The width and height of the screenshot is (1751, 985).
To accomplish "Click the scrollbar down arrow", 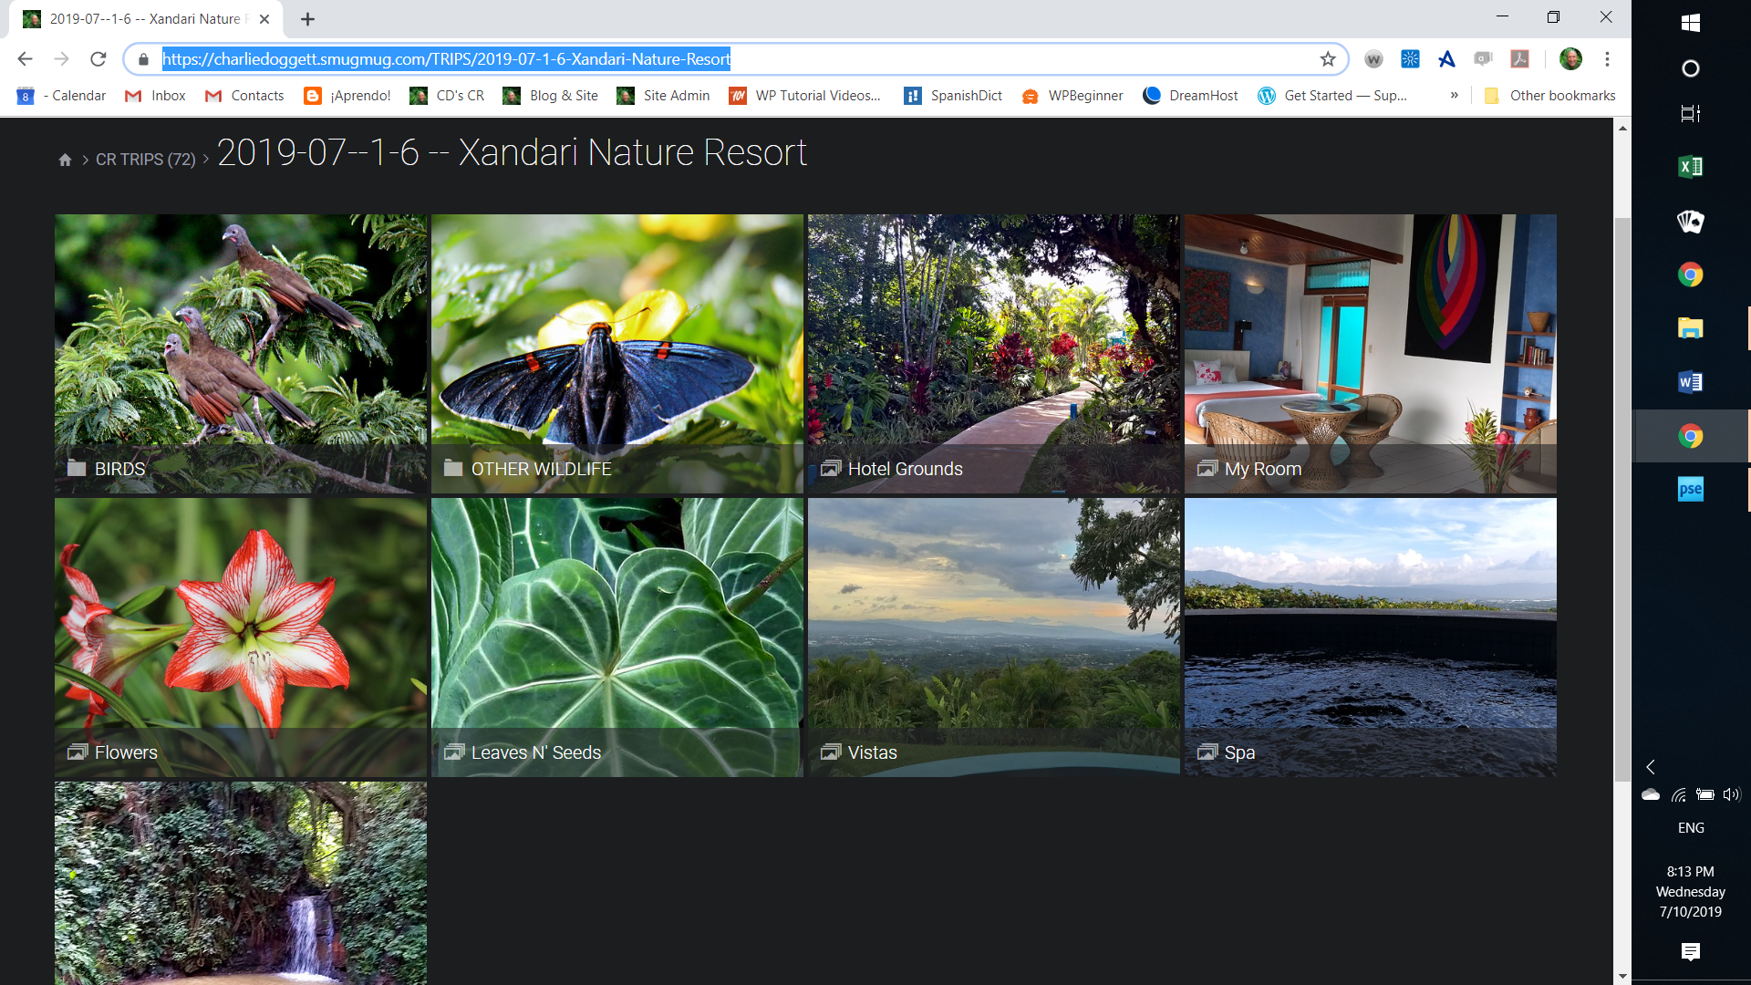I will click(x=1622, y=976).
